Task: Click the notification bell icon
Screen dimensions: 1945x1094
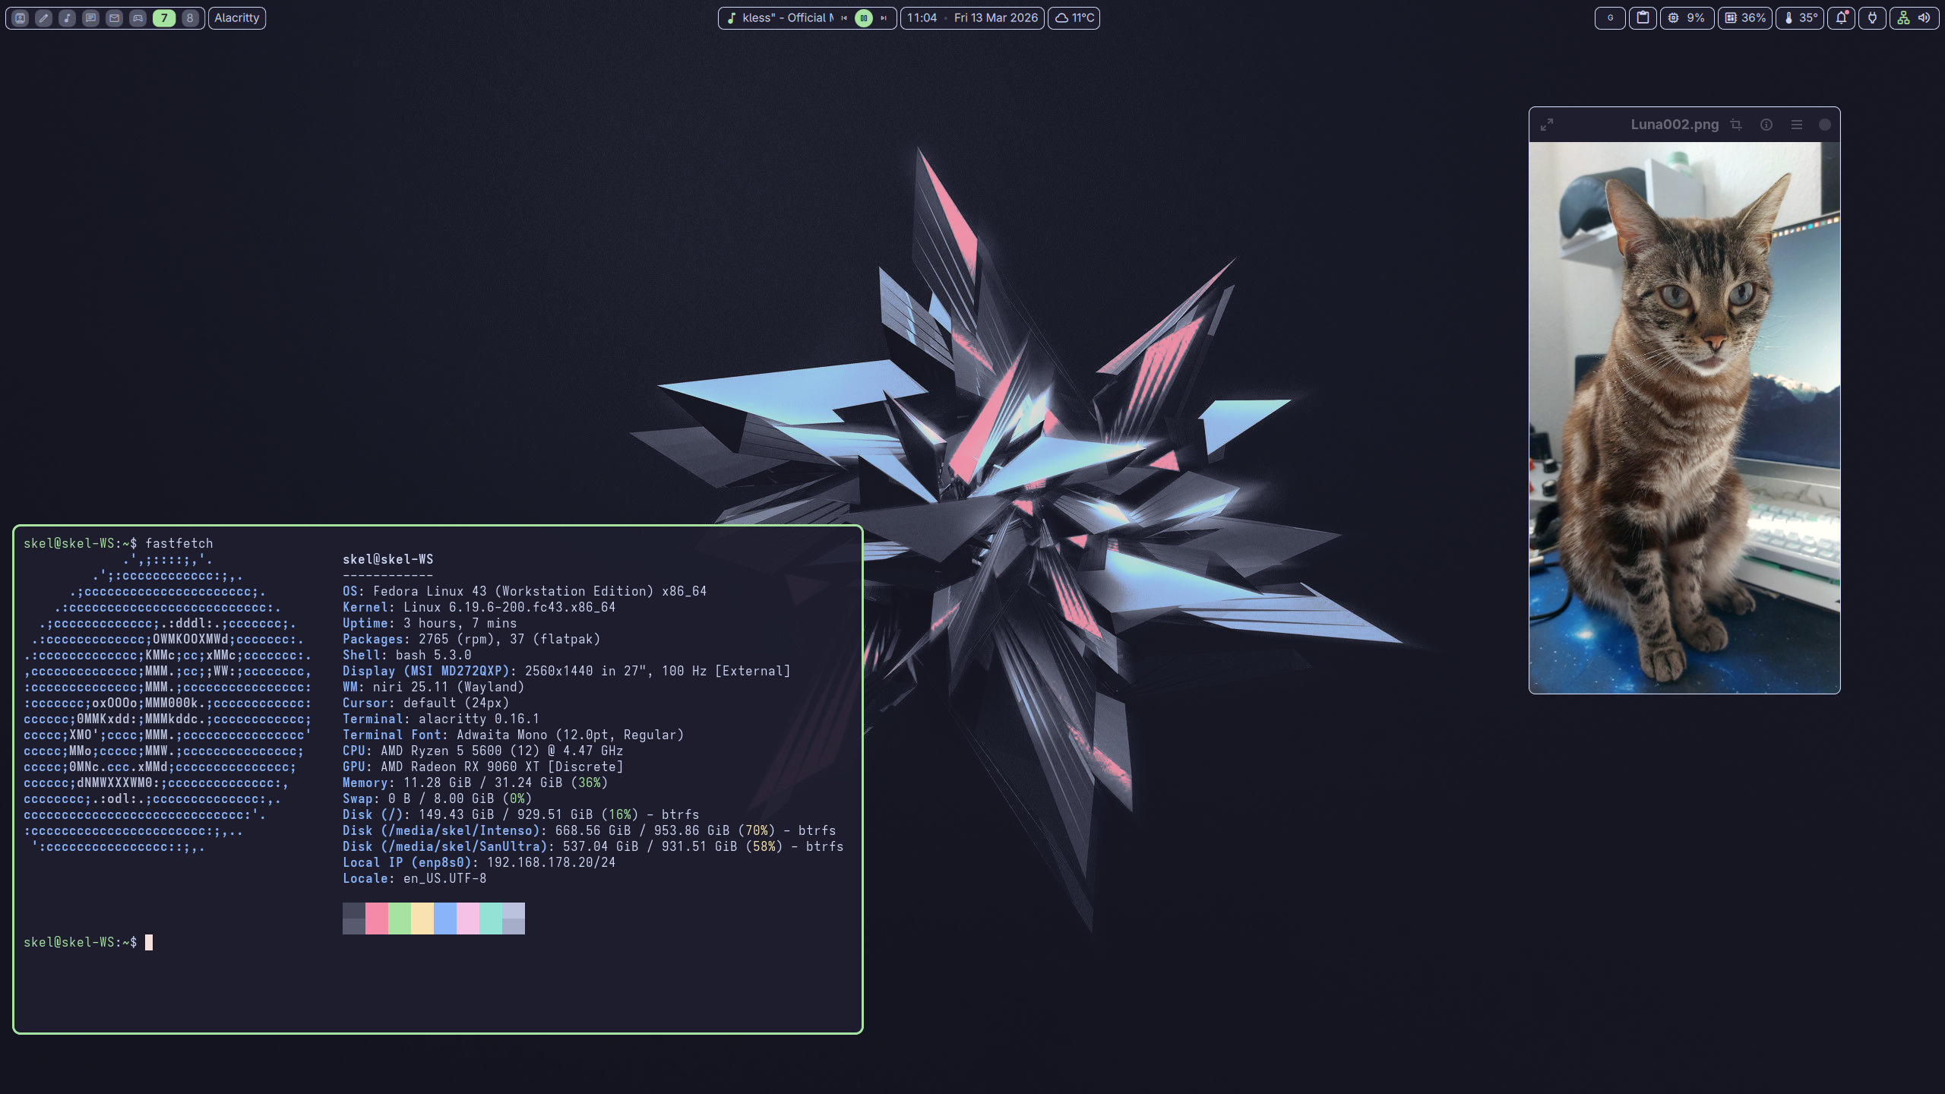Action: 1841,17
